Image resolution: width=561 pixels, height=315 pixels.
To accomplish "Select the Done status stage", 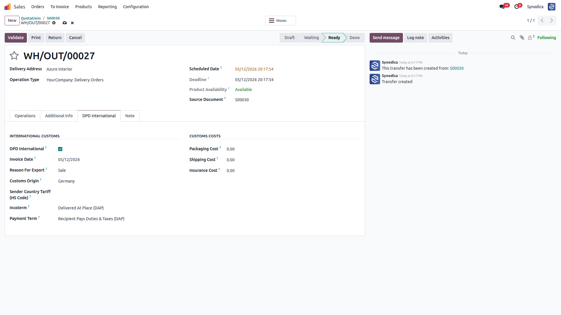I will [355, 38].
